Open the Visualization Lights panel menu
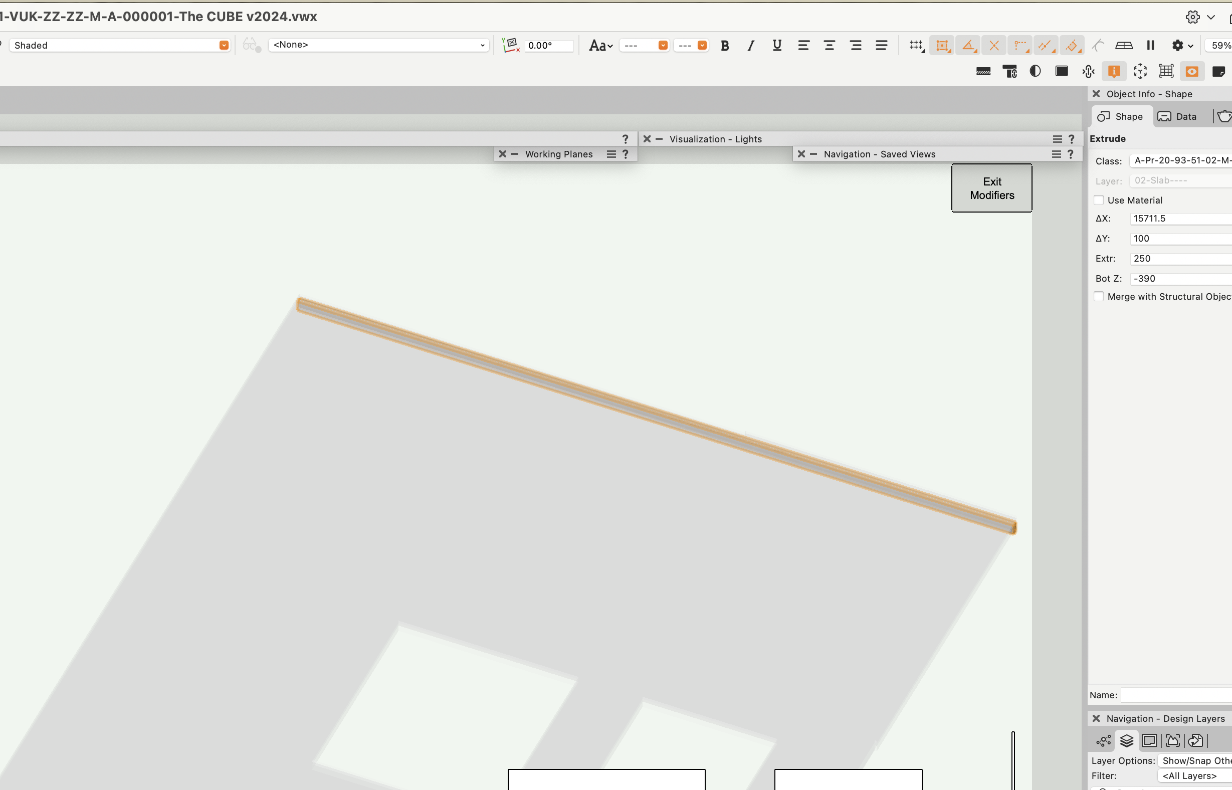This screenshot has height=790, width=1232. [x=1057, y=138]
